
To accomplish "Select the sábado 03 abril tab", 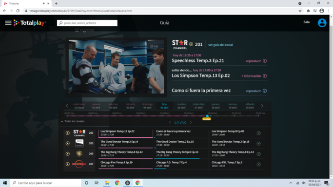I will [x=130, y=106].
